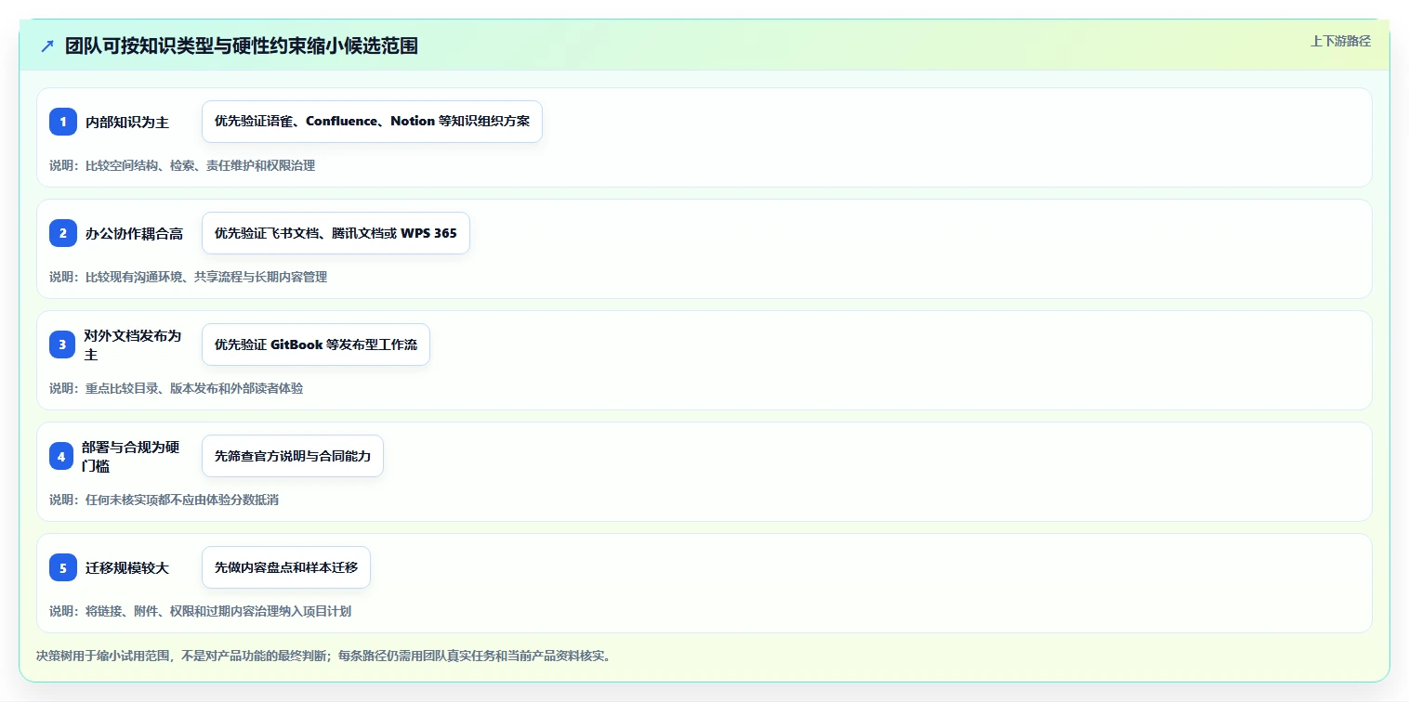1409x702 pixels.
Task: Select the 优先验证飞书文档、腾讯文档或 WPS 365 box
Action: click(336, 233)
